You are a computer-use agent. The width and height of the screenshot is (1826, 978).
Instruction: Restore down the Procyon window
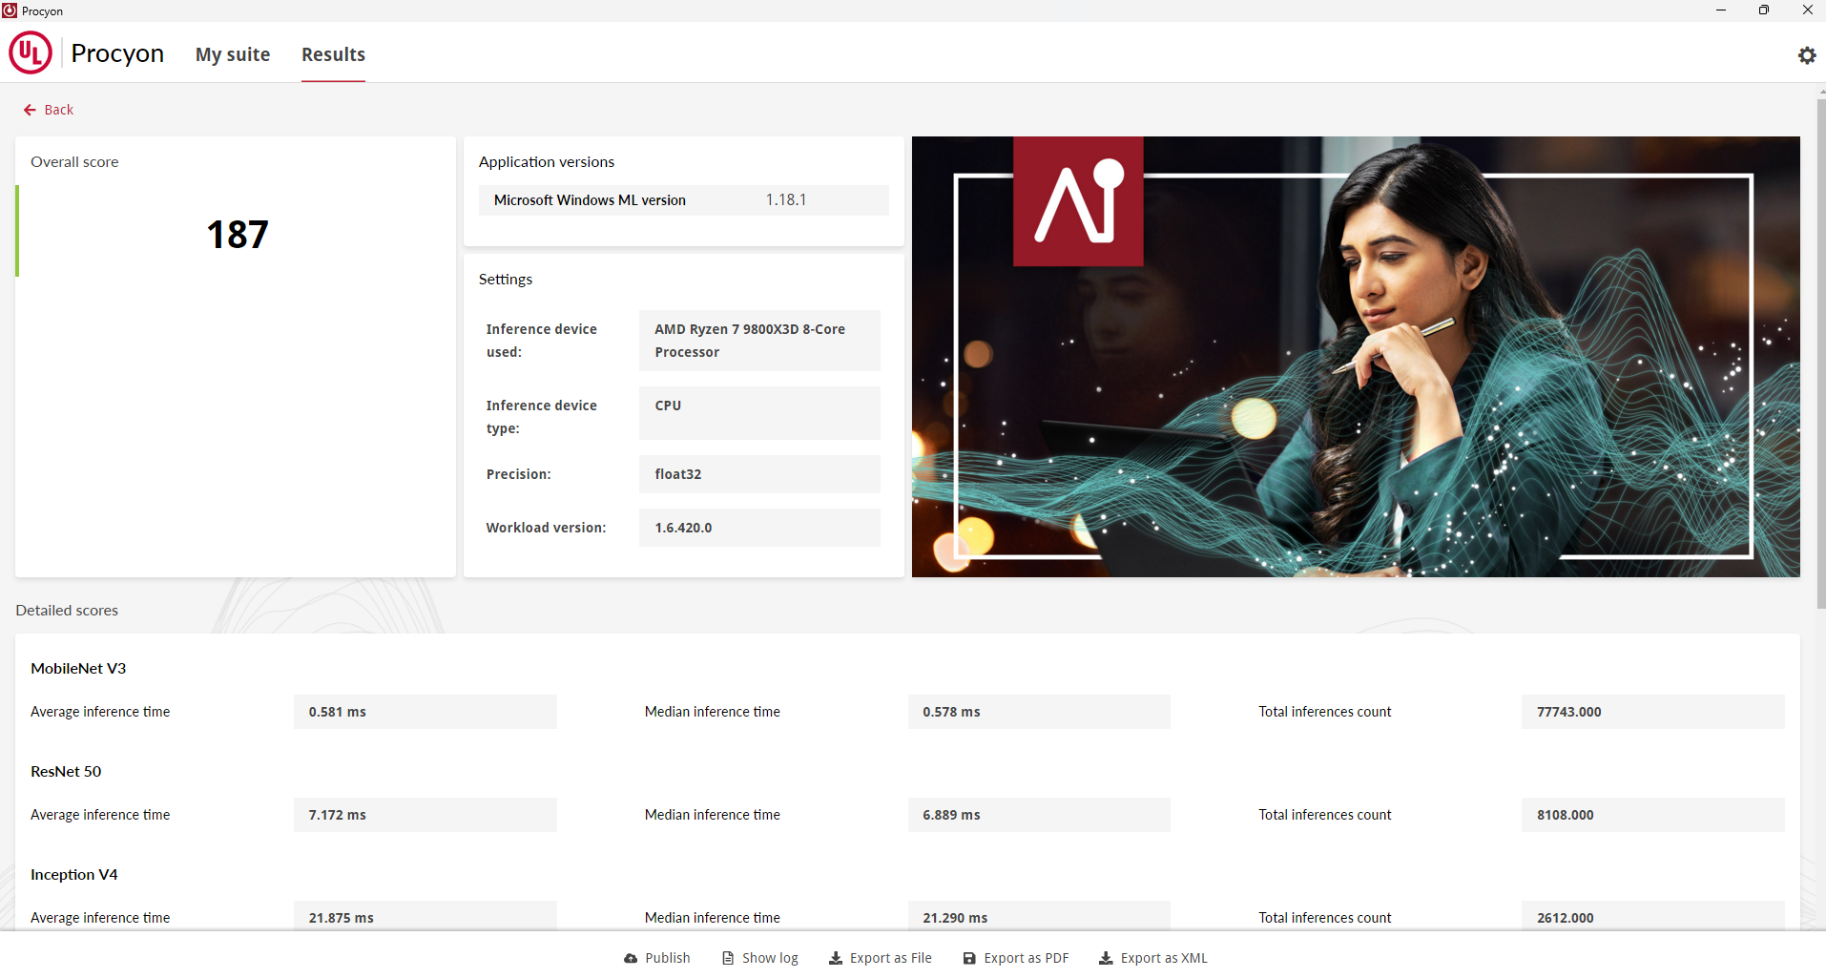point(1764,10)
